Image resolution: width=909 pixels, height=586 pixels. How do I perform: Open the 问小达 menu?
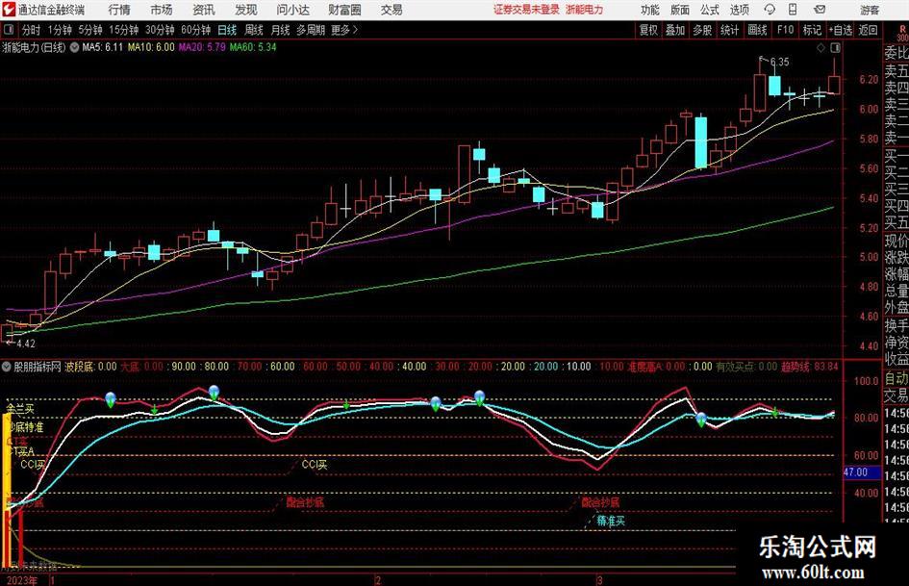[x=292, y=10]
